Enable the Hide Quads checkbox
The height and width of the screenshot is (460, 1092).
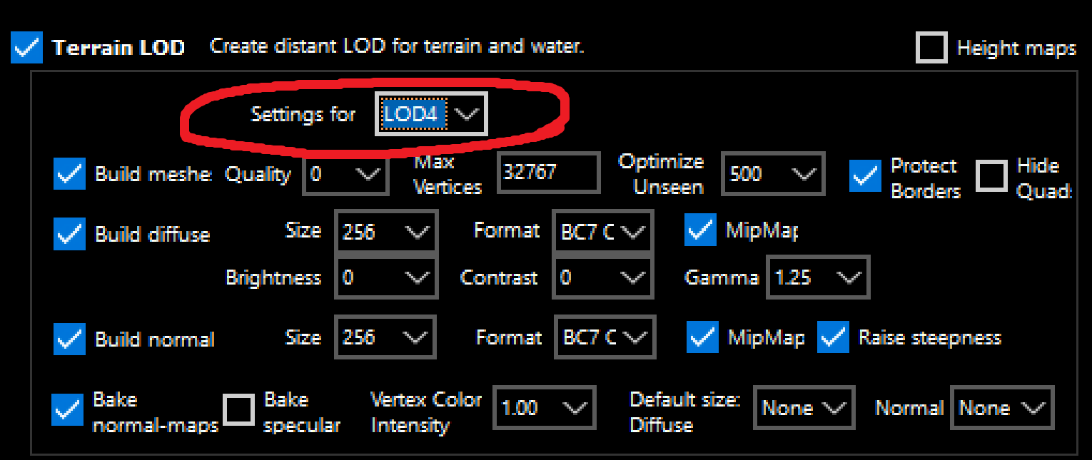pos(991,176)
